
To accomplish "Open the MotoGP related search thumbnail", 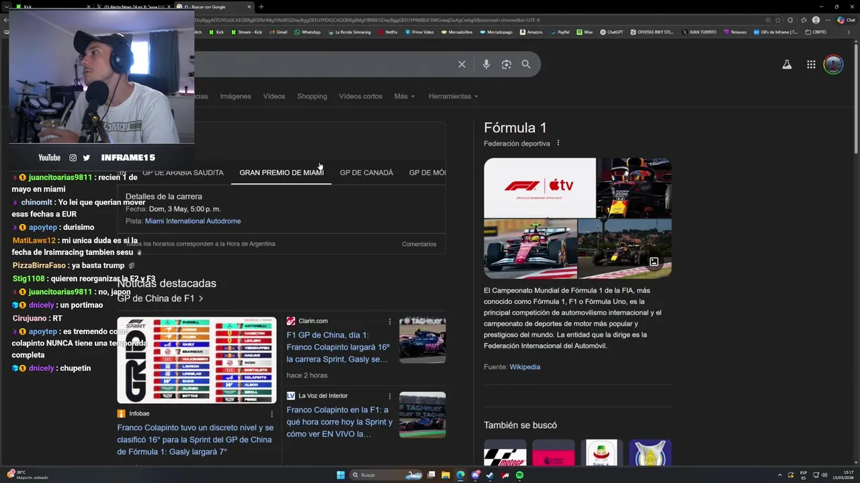I will 505,453.
